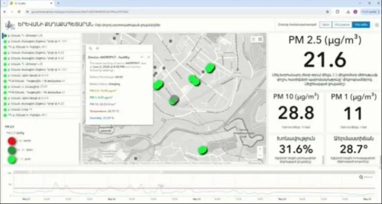Bookmark this page with the star icon
The image size is (382, 204).
[327, 11]
